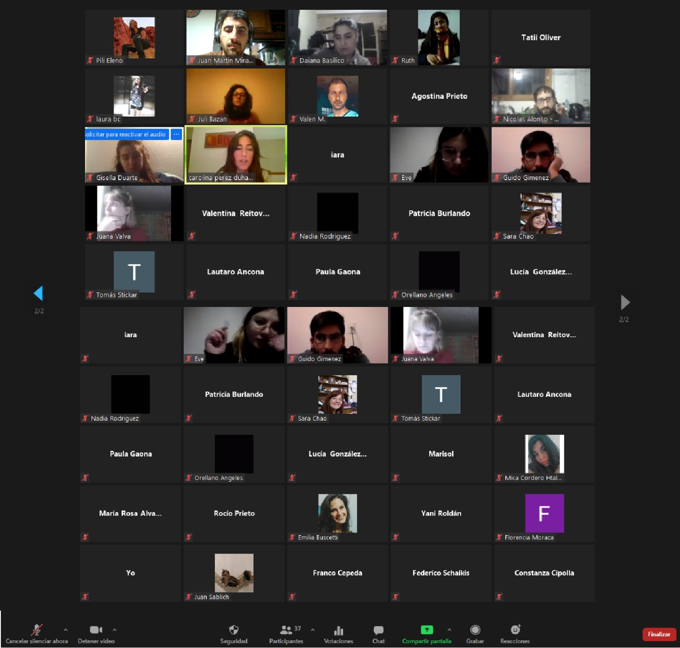Image resolution: width=680 pixels, height=648 pixels.
Task: Click Solicitar para reactivar el audio button
Action: 126,134
